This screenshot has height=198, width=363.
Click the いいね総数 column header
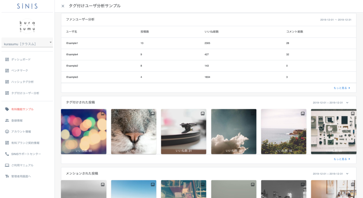[212, 31]
